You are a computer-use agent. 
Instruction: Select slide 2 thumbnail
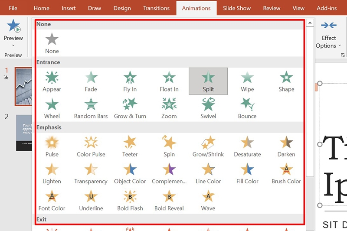[x=24, y=133]
